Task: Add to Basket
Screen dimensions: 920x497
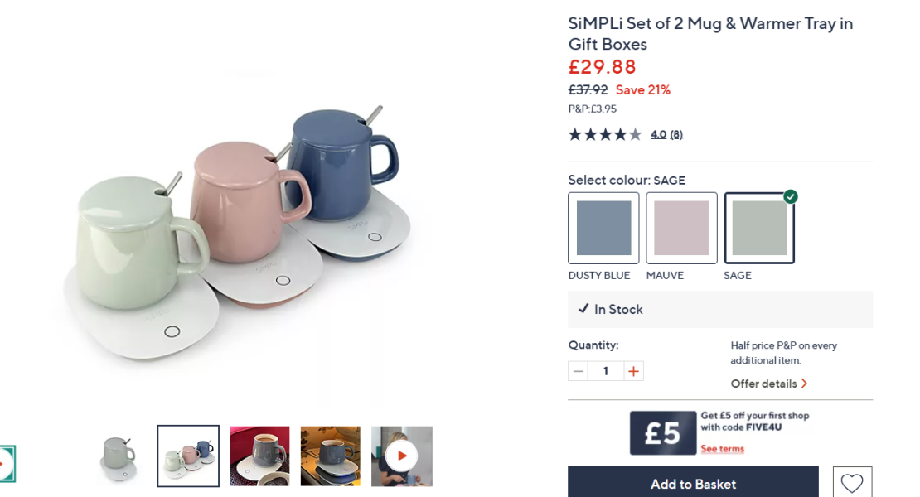Action: 693,482
